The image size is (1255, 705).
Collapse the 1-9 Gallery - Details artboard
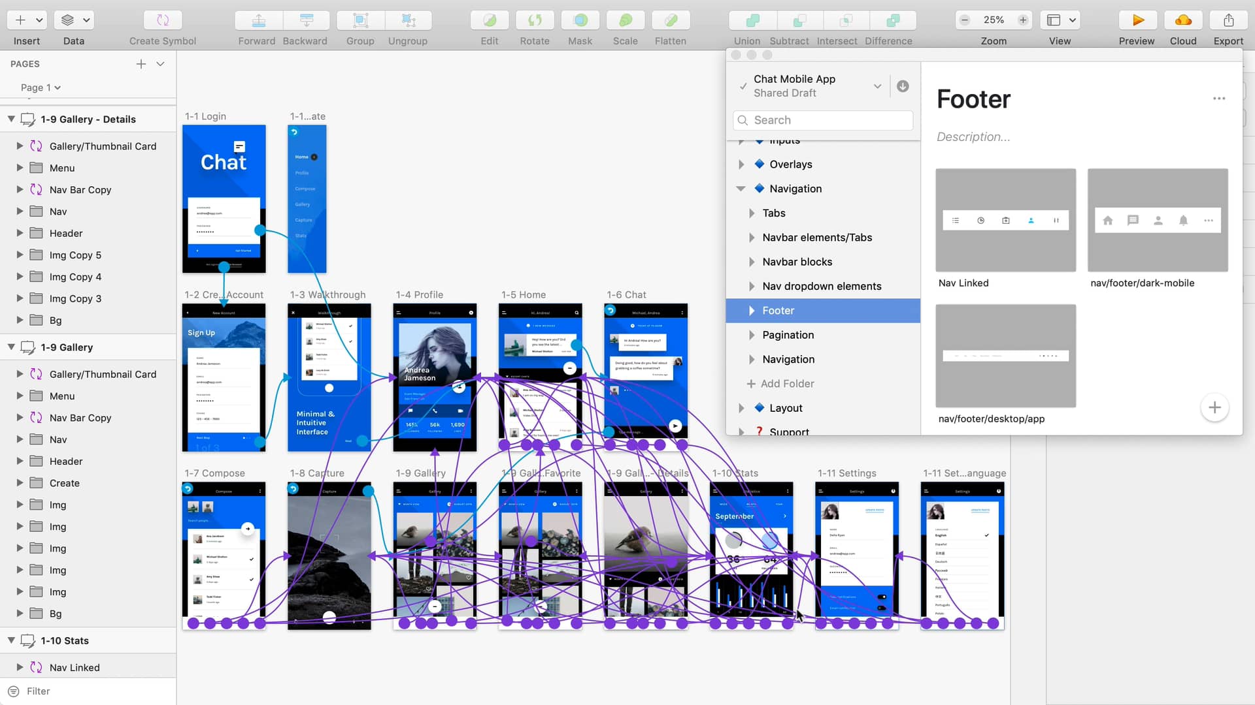11,119
